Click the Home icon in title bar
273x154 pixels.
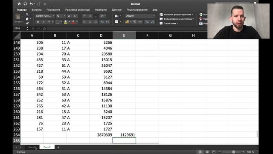click(x=19, y=4)
